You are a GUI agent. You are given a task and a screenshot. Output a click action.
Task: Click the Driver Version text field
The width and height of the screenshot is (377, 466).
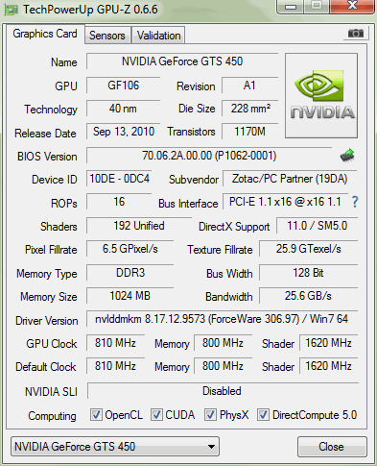click(222, 319)
